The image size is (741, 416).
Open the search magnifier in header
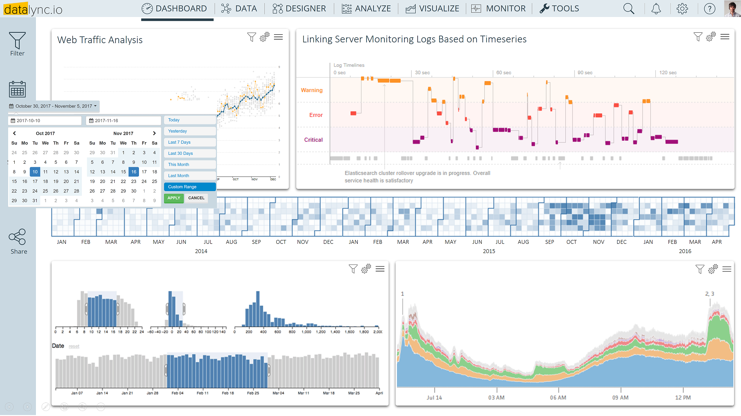[629, 9]
